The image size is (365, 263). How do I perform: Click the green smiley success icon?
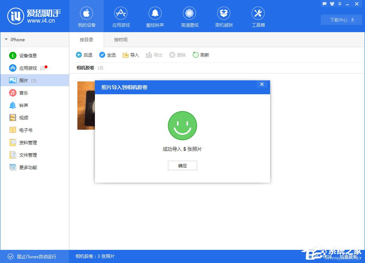(182, 126)
